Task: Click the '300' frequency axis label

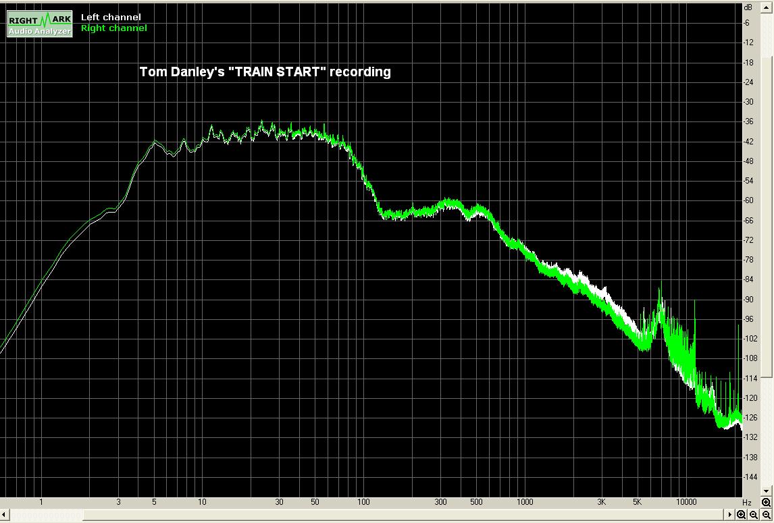Action: 440,502
